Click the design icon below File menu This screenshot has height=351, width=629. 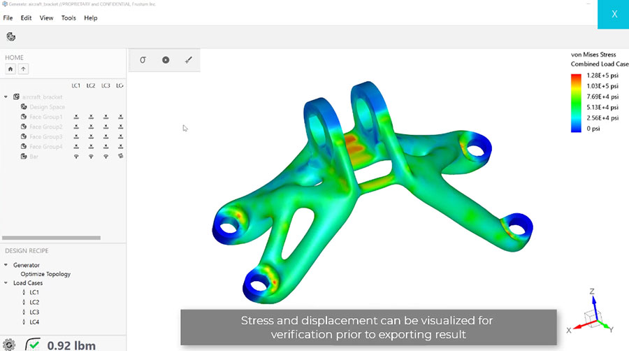pos(10,37)
